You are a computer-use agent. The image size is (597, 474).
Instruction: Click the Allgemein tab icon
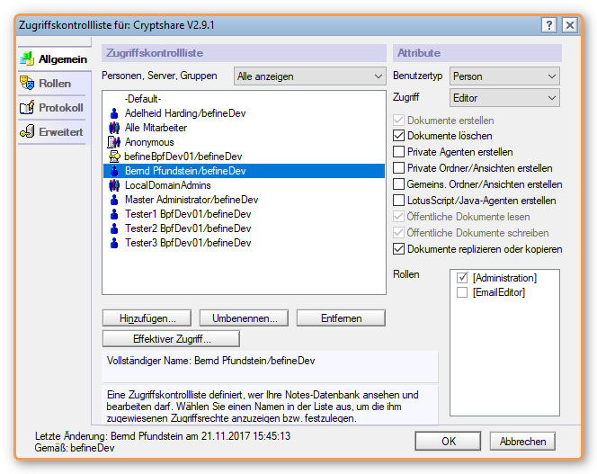(x=27, y=58)
